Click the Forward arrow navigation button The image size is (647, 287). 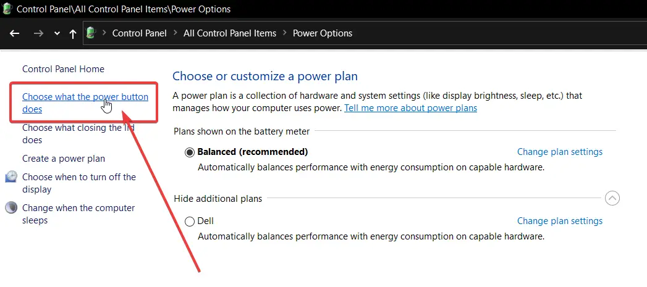pyautogui.click(x=38, y=33)
